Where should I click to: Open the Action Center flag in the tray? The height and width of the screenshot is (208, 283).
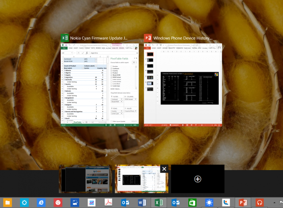tap(281, 203)
